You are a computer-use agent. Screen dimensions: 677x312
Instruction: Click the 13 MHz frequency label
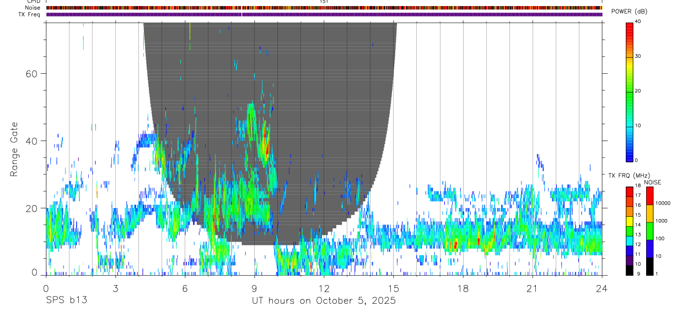click(x=638, y=234)
